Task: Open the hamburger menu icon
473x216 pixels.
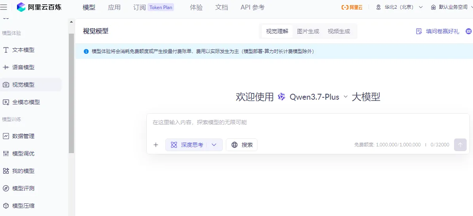Action: point(4,7)
